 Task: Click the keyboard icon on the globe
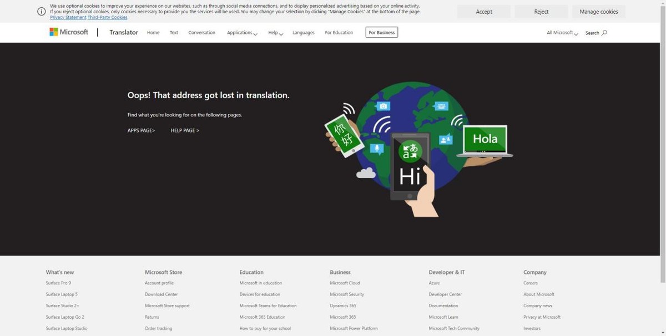[441, 106]
